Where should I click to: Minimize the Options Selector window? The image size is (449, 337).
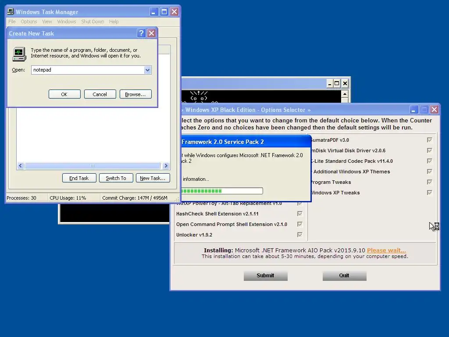click(413, 110)
